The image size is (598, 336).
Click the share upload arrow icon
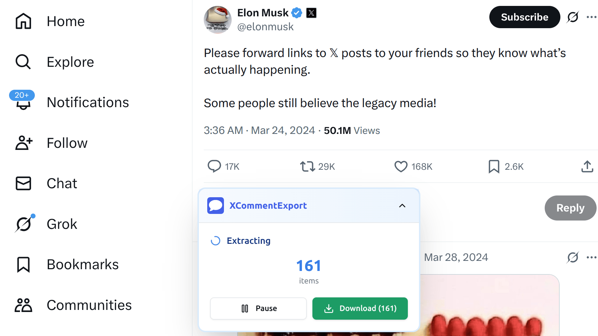587,166
